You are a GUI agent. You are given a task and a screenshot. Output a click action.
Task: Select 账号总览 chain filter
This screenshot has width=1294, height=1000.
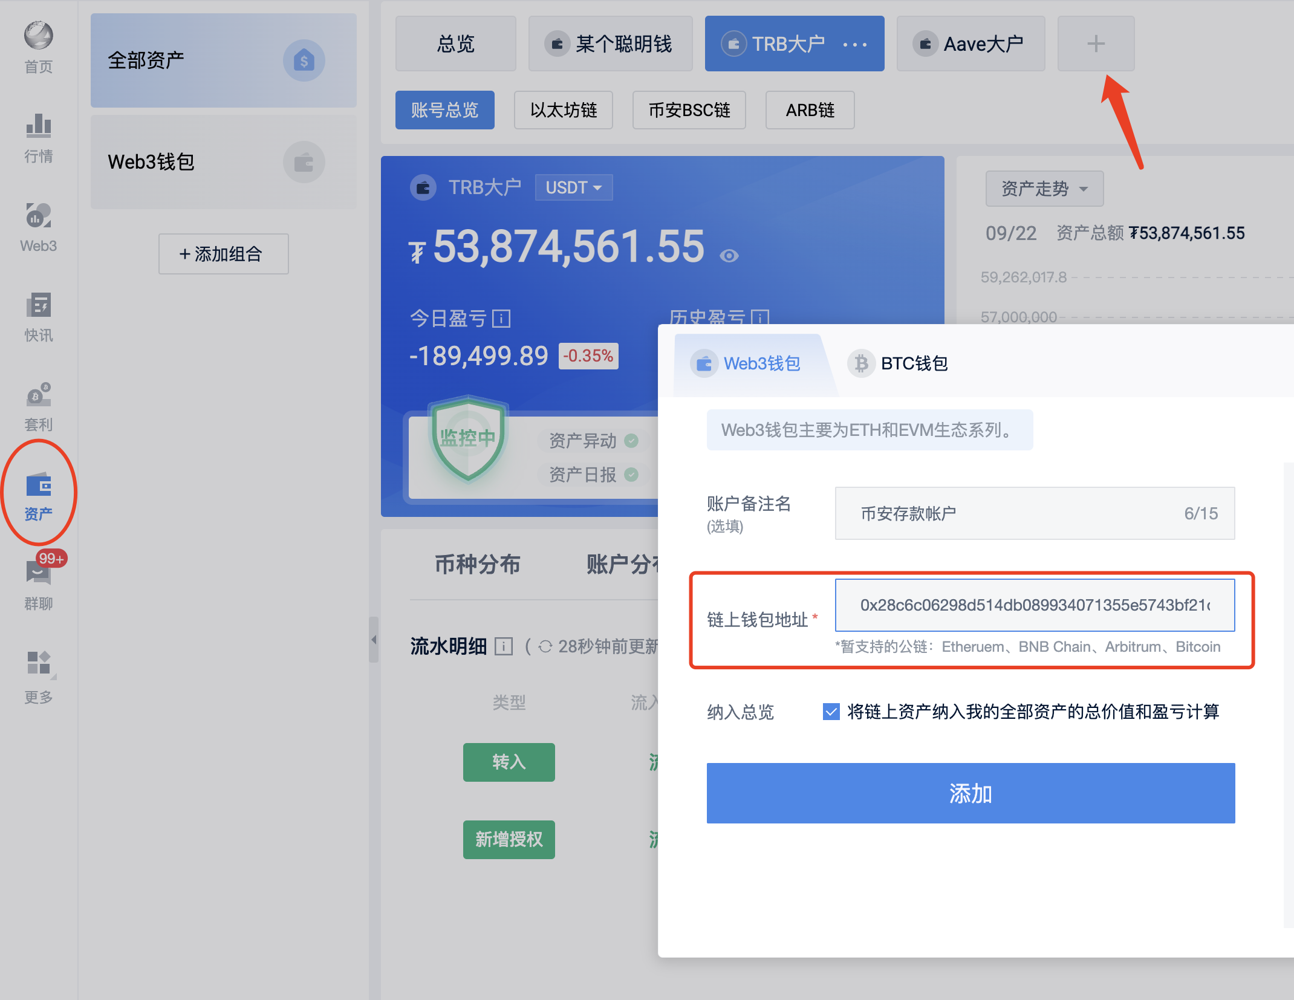(x=444, y=110)
